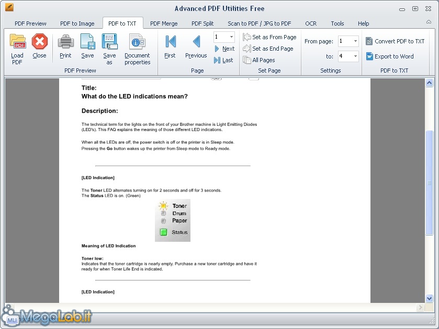Select the PDF to TXT tab
The image size is (439, 329).
pyautogui.click(x=122, y=23)
